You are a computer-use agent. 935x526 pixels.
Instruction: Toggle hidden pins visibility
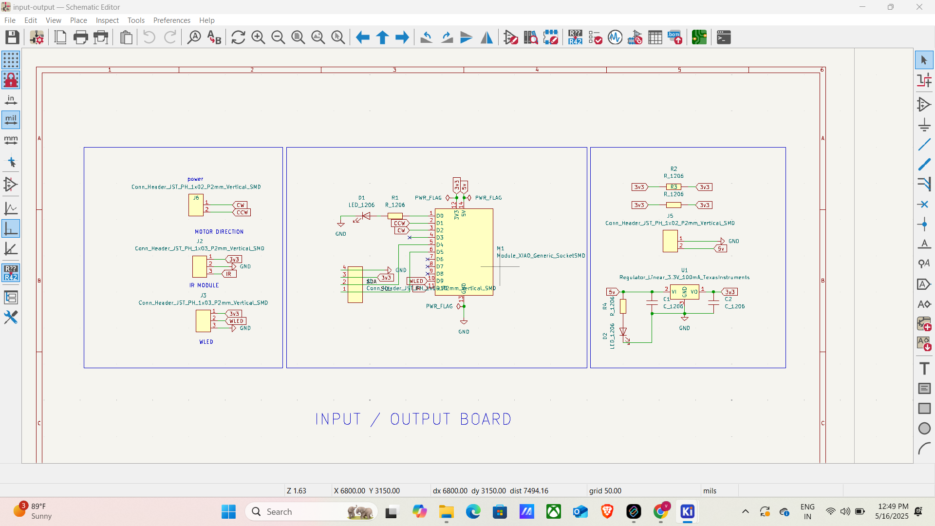point(11,185)
